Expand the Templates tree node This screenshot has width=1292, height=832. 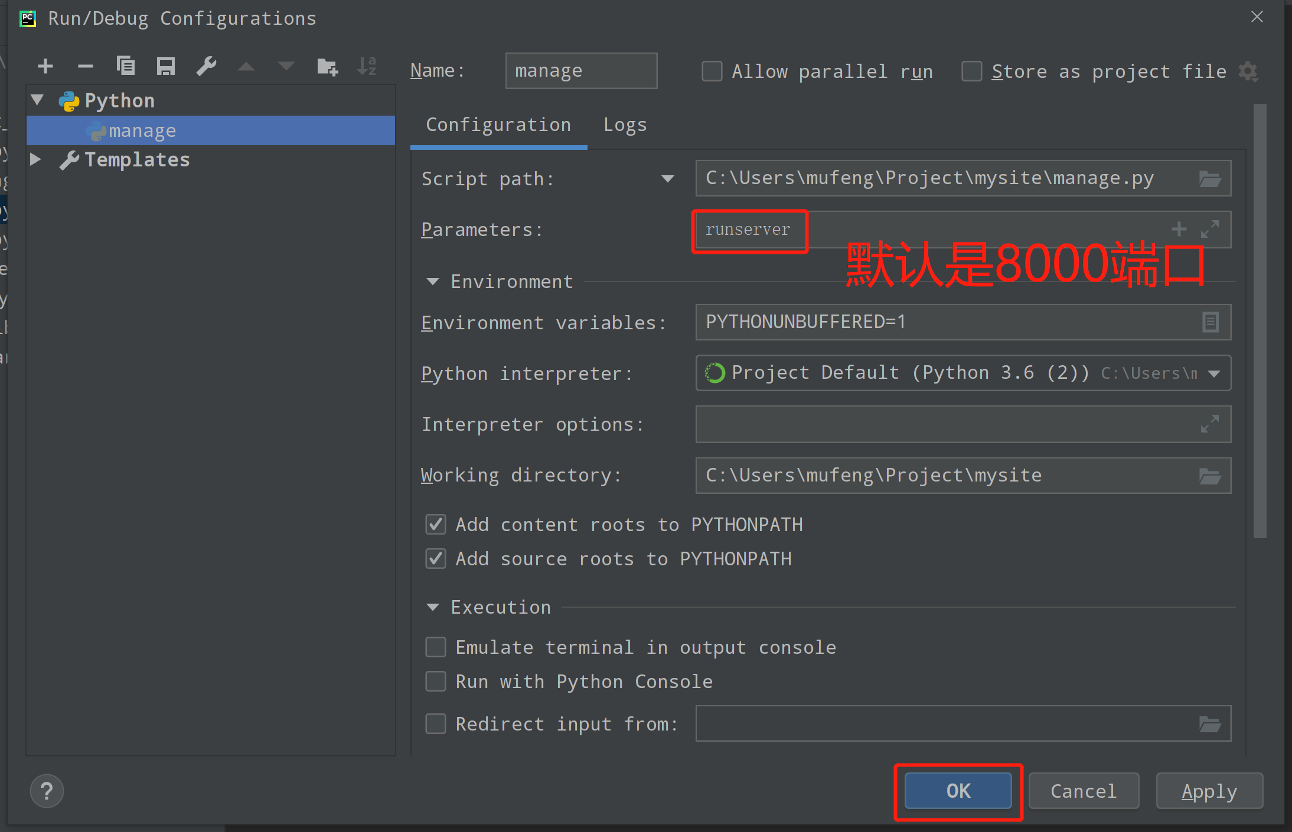pos(35,159)
